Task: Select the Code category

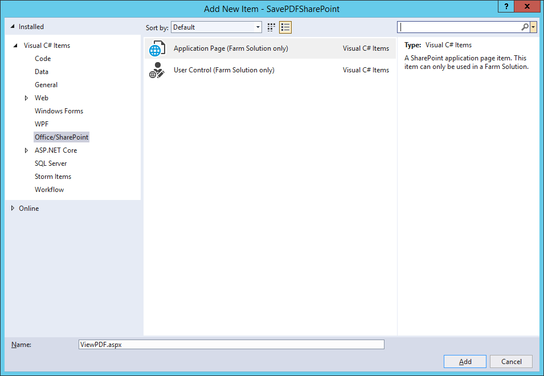Action: pyautogui.click(x=43, y=59)
